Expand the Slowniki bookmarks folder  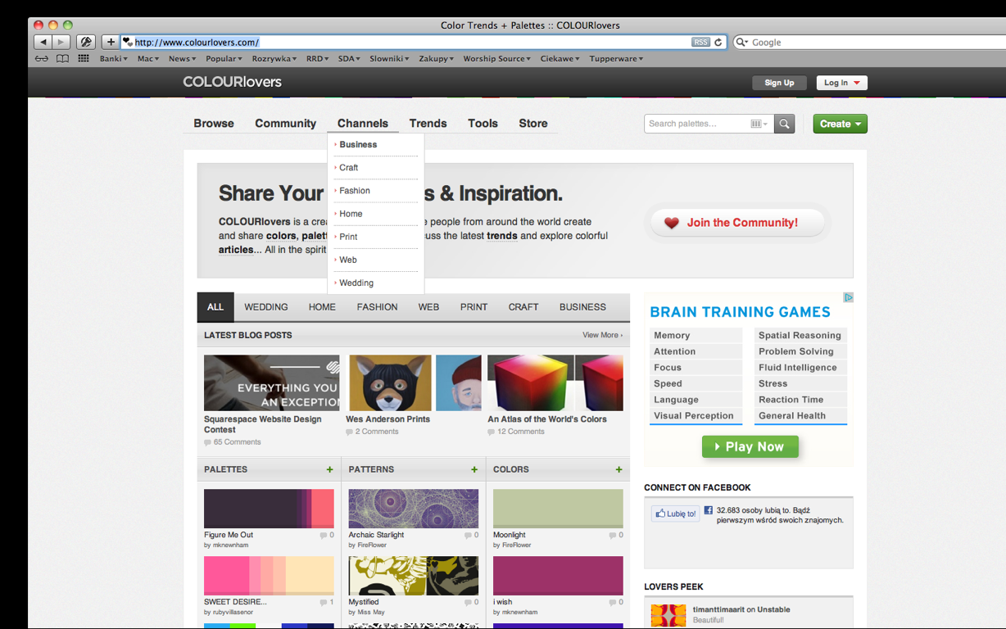(x=389, y=59)
